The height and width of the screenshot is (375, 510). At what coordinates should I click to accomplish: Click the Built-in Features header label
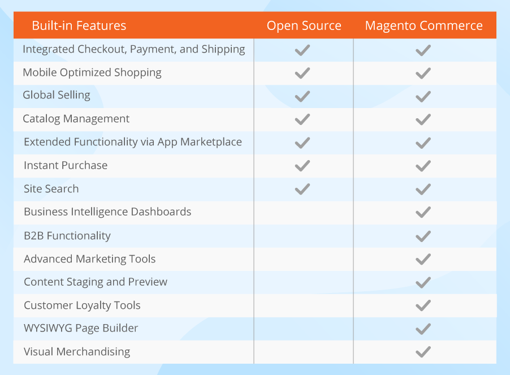(x=79, y=26)
